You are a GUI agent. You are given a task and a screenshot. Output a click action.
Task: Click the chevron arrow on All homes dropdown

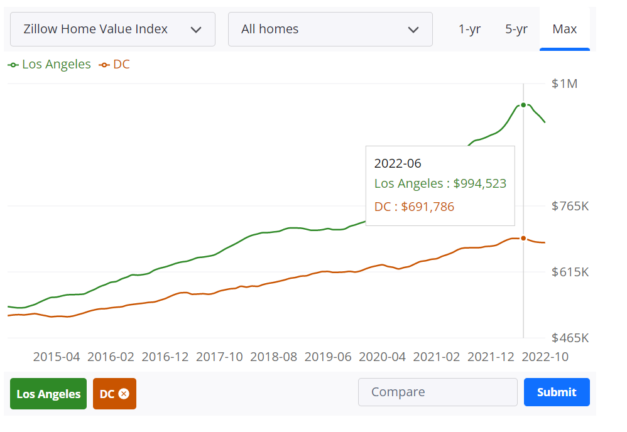pos(413,30)
